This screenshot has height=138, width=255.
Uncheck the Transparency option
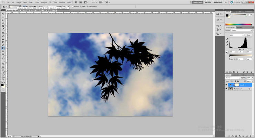pos(88,7)
